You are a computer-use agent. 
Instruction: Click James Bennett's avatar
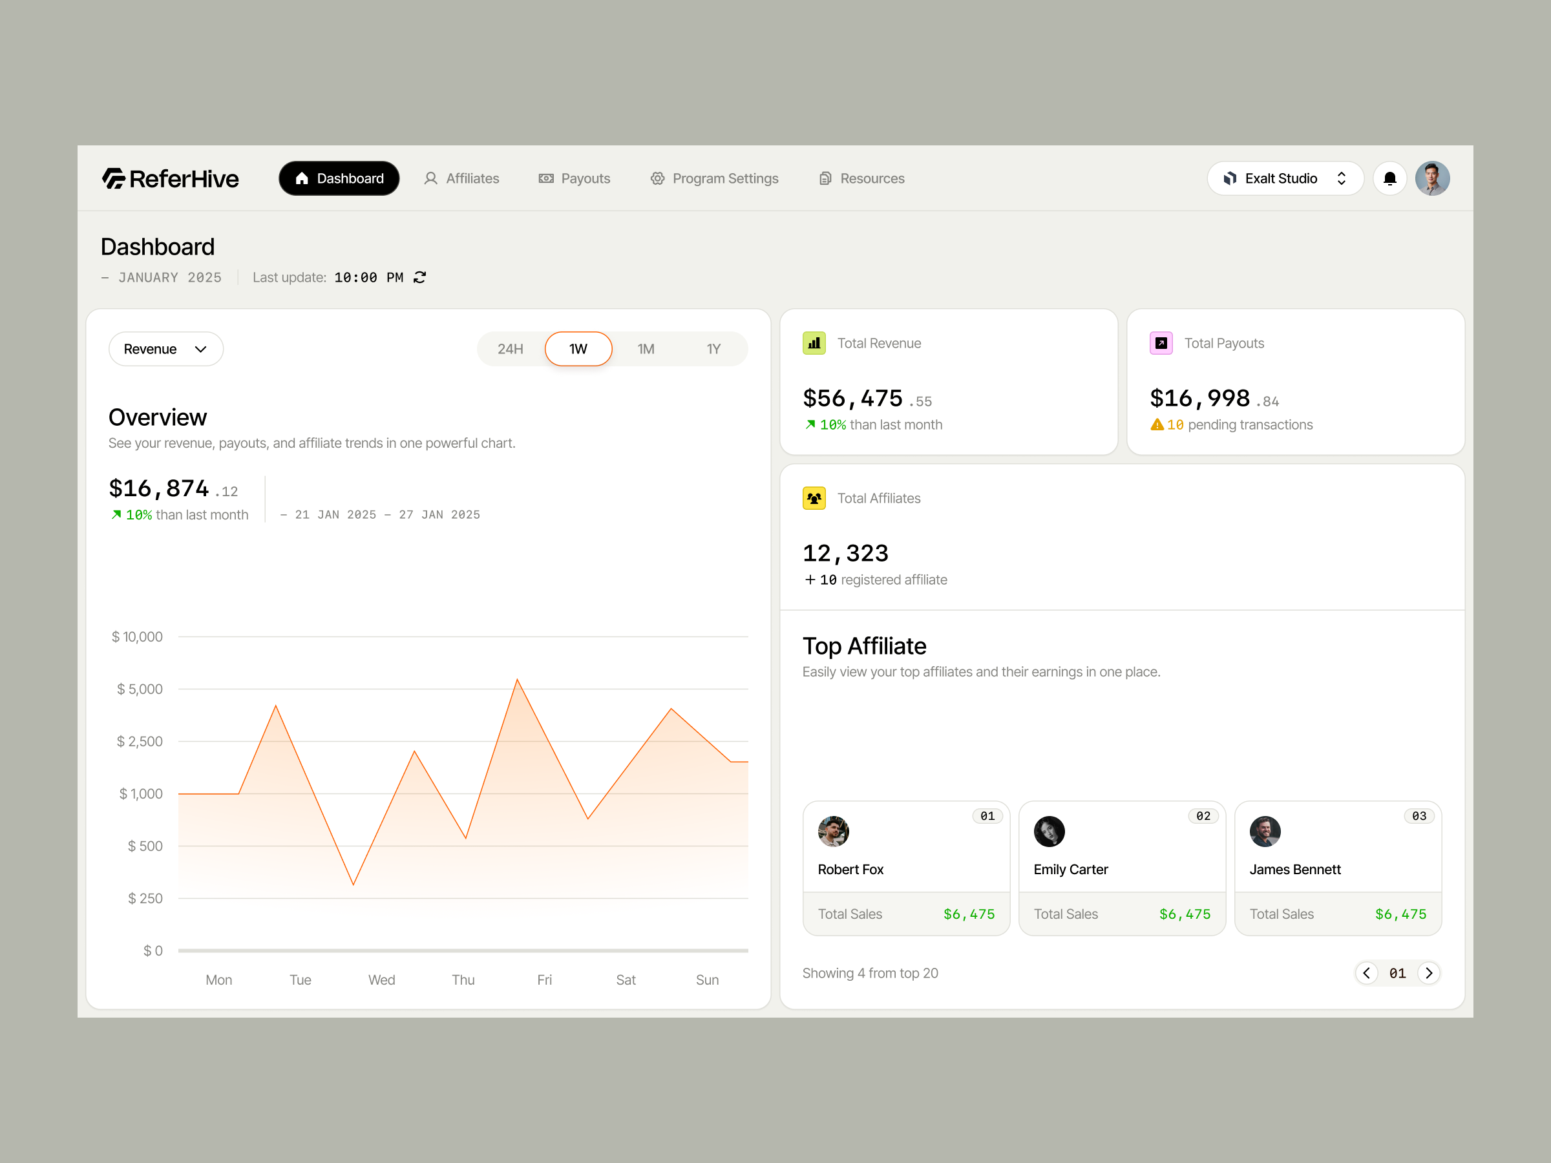click(x=1265, y=832)
